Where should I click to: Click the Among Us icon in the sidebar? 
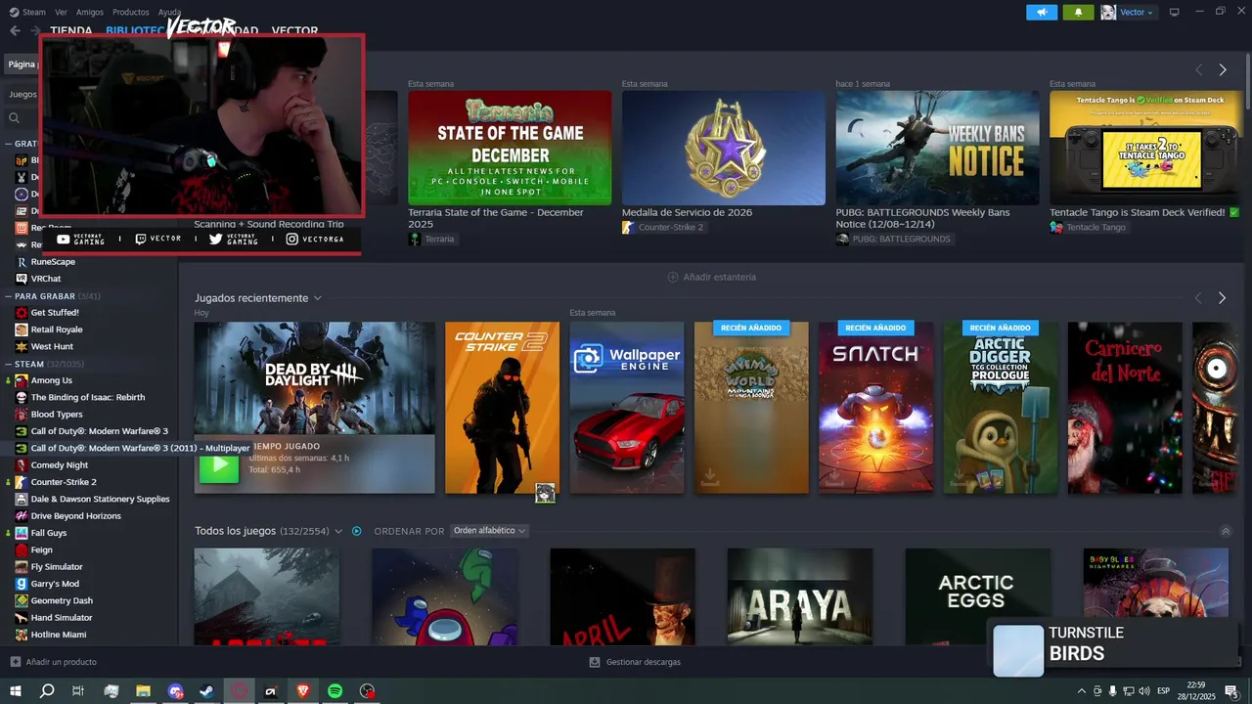pos(22,380)
